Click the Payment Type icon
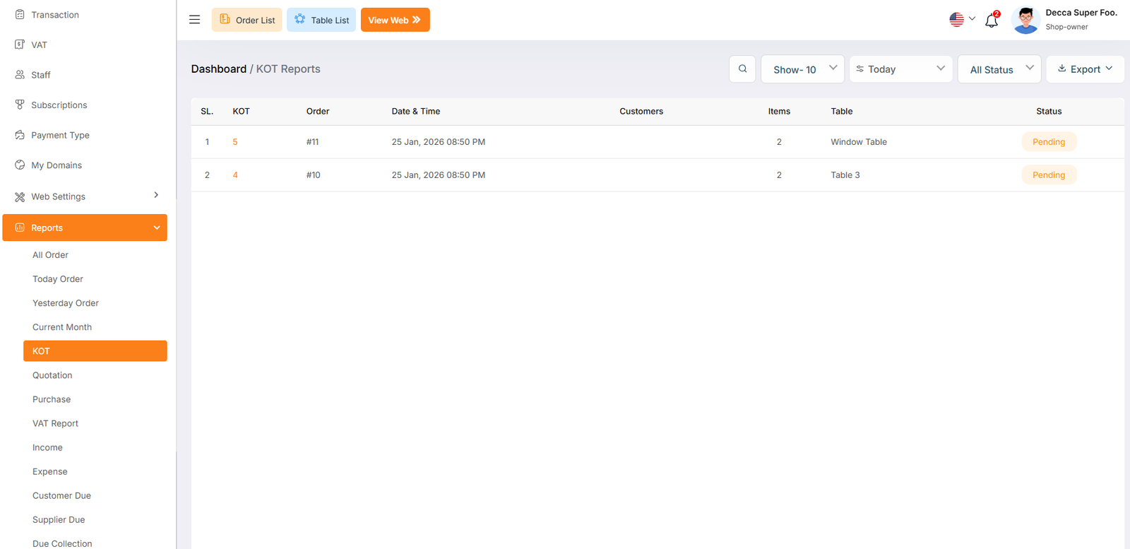Image resolution: width=1130 pixels, height=549 pixels. 20,135
